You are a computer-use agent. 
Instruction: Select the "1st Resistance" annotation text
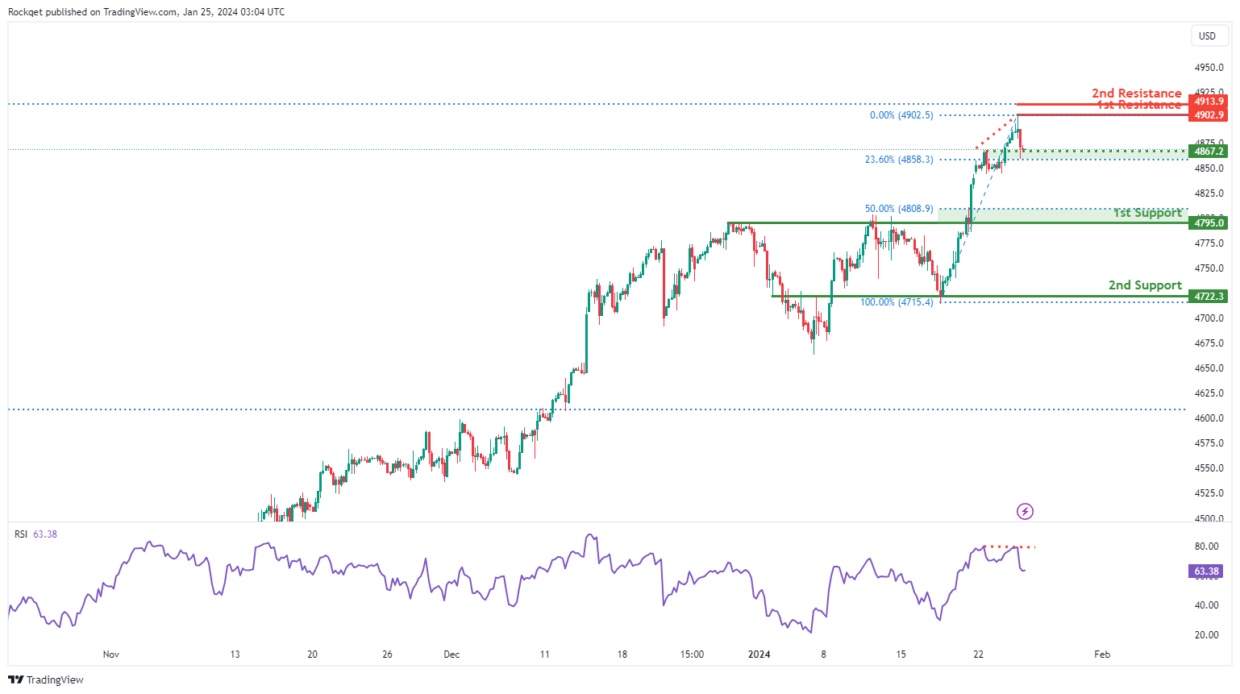pos(1139,105)
